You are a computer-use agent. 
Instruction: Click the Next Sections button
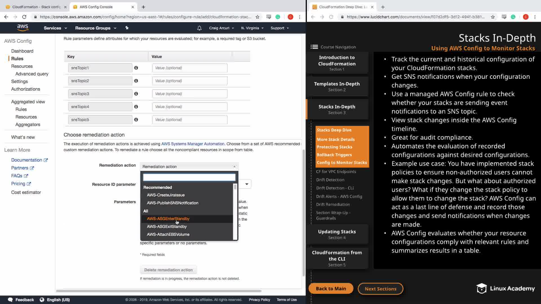click(380, 289)
